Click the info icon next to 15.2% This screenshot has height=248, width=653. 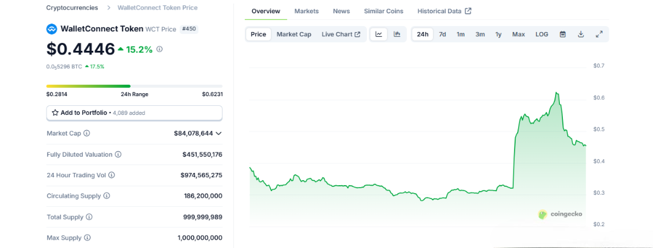[x=160, y=49]
